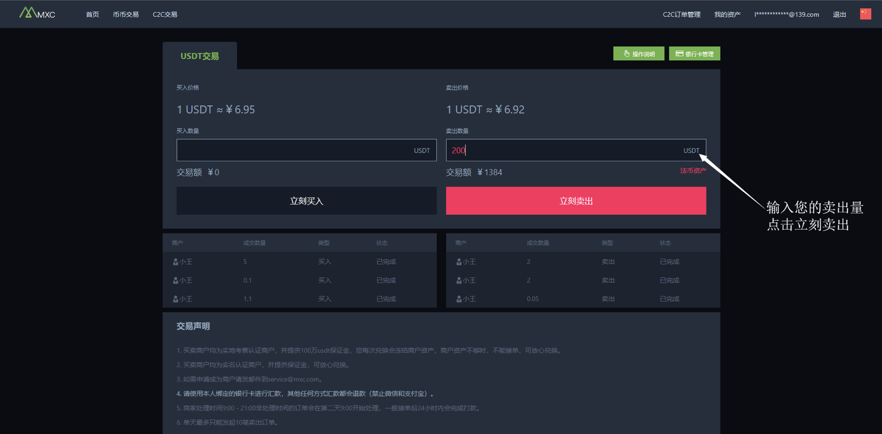Open the C2C交易 navigation item
Screen dimensions: 882x434
(165, 14)
